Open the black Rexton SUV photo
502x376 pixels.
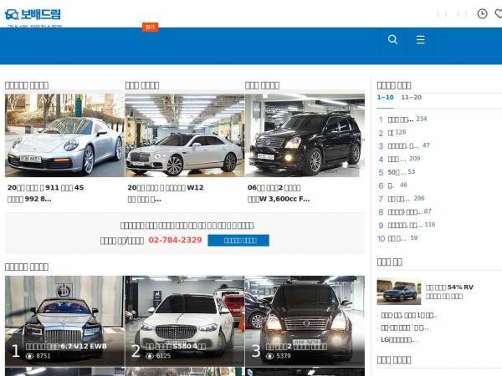305,135
